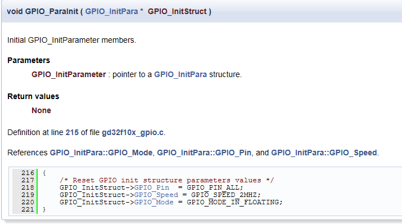The width and height of the screenshot is (402, 224).
Task: Click the GPIO_MODE_IN_FLOATING value in code
Action: tap(234, 203)
